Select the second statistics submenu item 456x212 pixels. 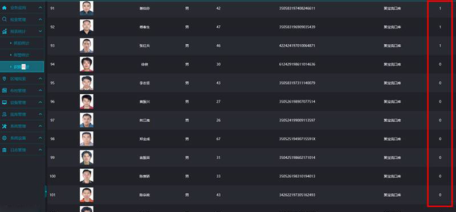[x=19, y=55]
